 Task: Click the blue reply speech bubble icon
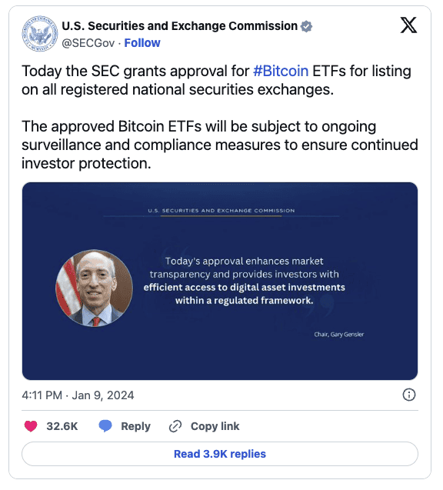[105, 426]
